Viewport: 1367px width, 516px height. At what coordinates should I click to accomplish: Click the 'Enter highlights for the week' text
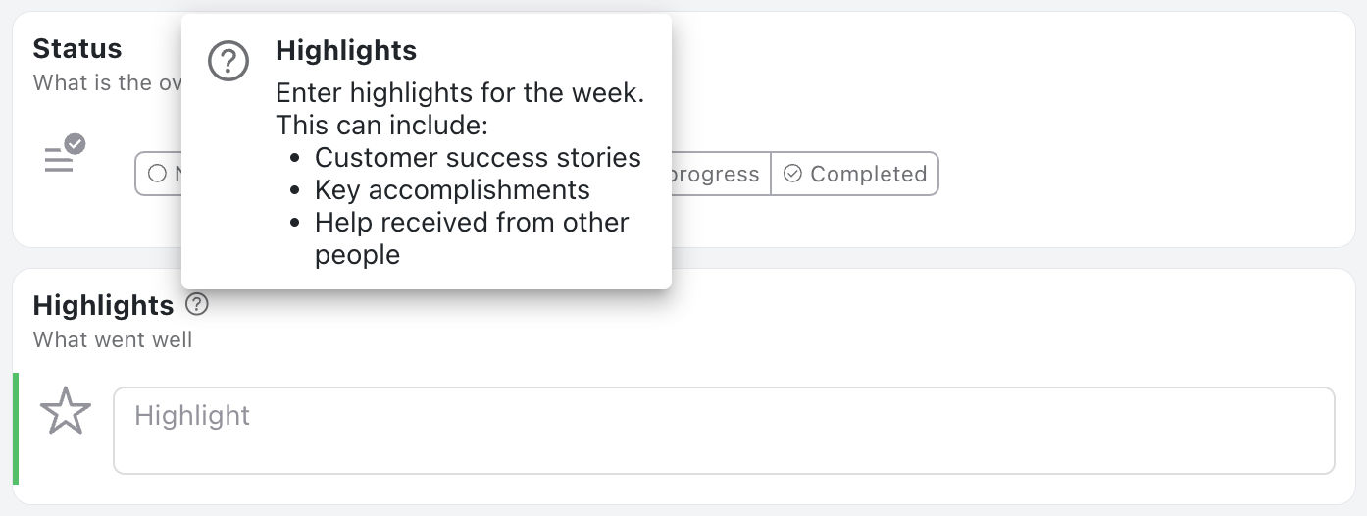460,93
